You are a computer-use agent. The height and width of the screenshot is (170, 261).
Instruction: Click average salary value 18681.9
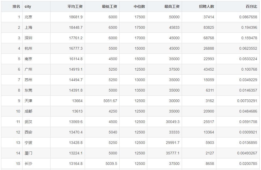coord(76,17)
